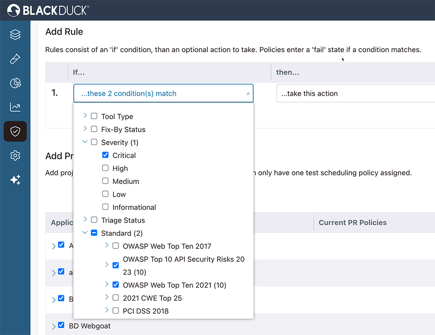This screenshot has height=335, width=435.
Task: Clear the indeterminate Standard checkbox
Action: (94, 233)
